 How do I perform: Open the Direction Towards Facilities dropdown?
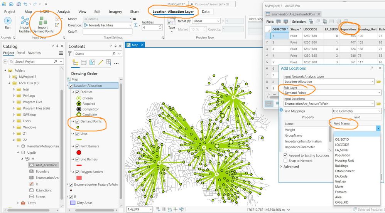[108, 25]
